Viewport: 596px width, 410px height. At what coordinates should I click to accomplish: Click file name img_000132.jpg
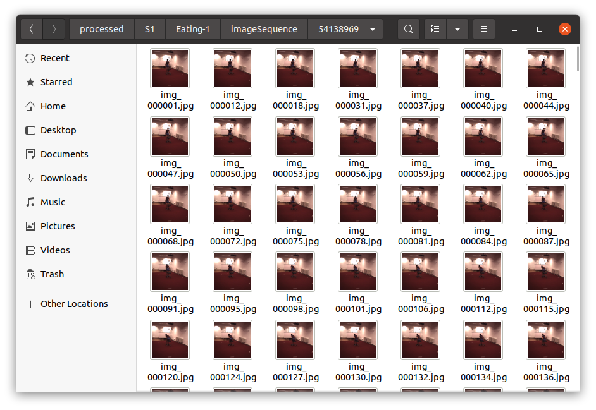421,371
